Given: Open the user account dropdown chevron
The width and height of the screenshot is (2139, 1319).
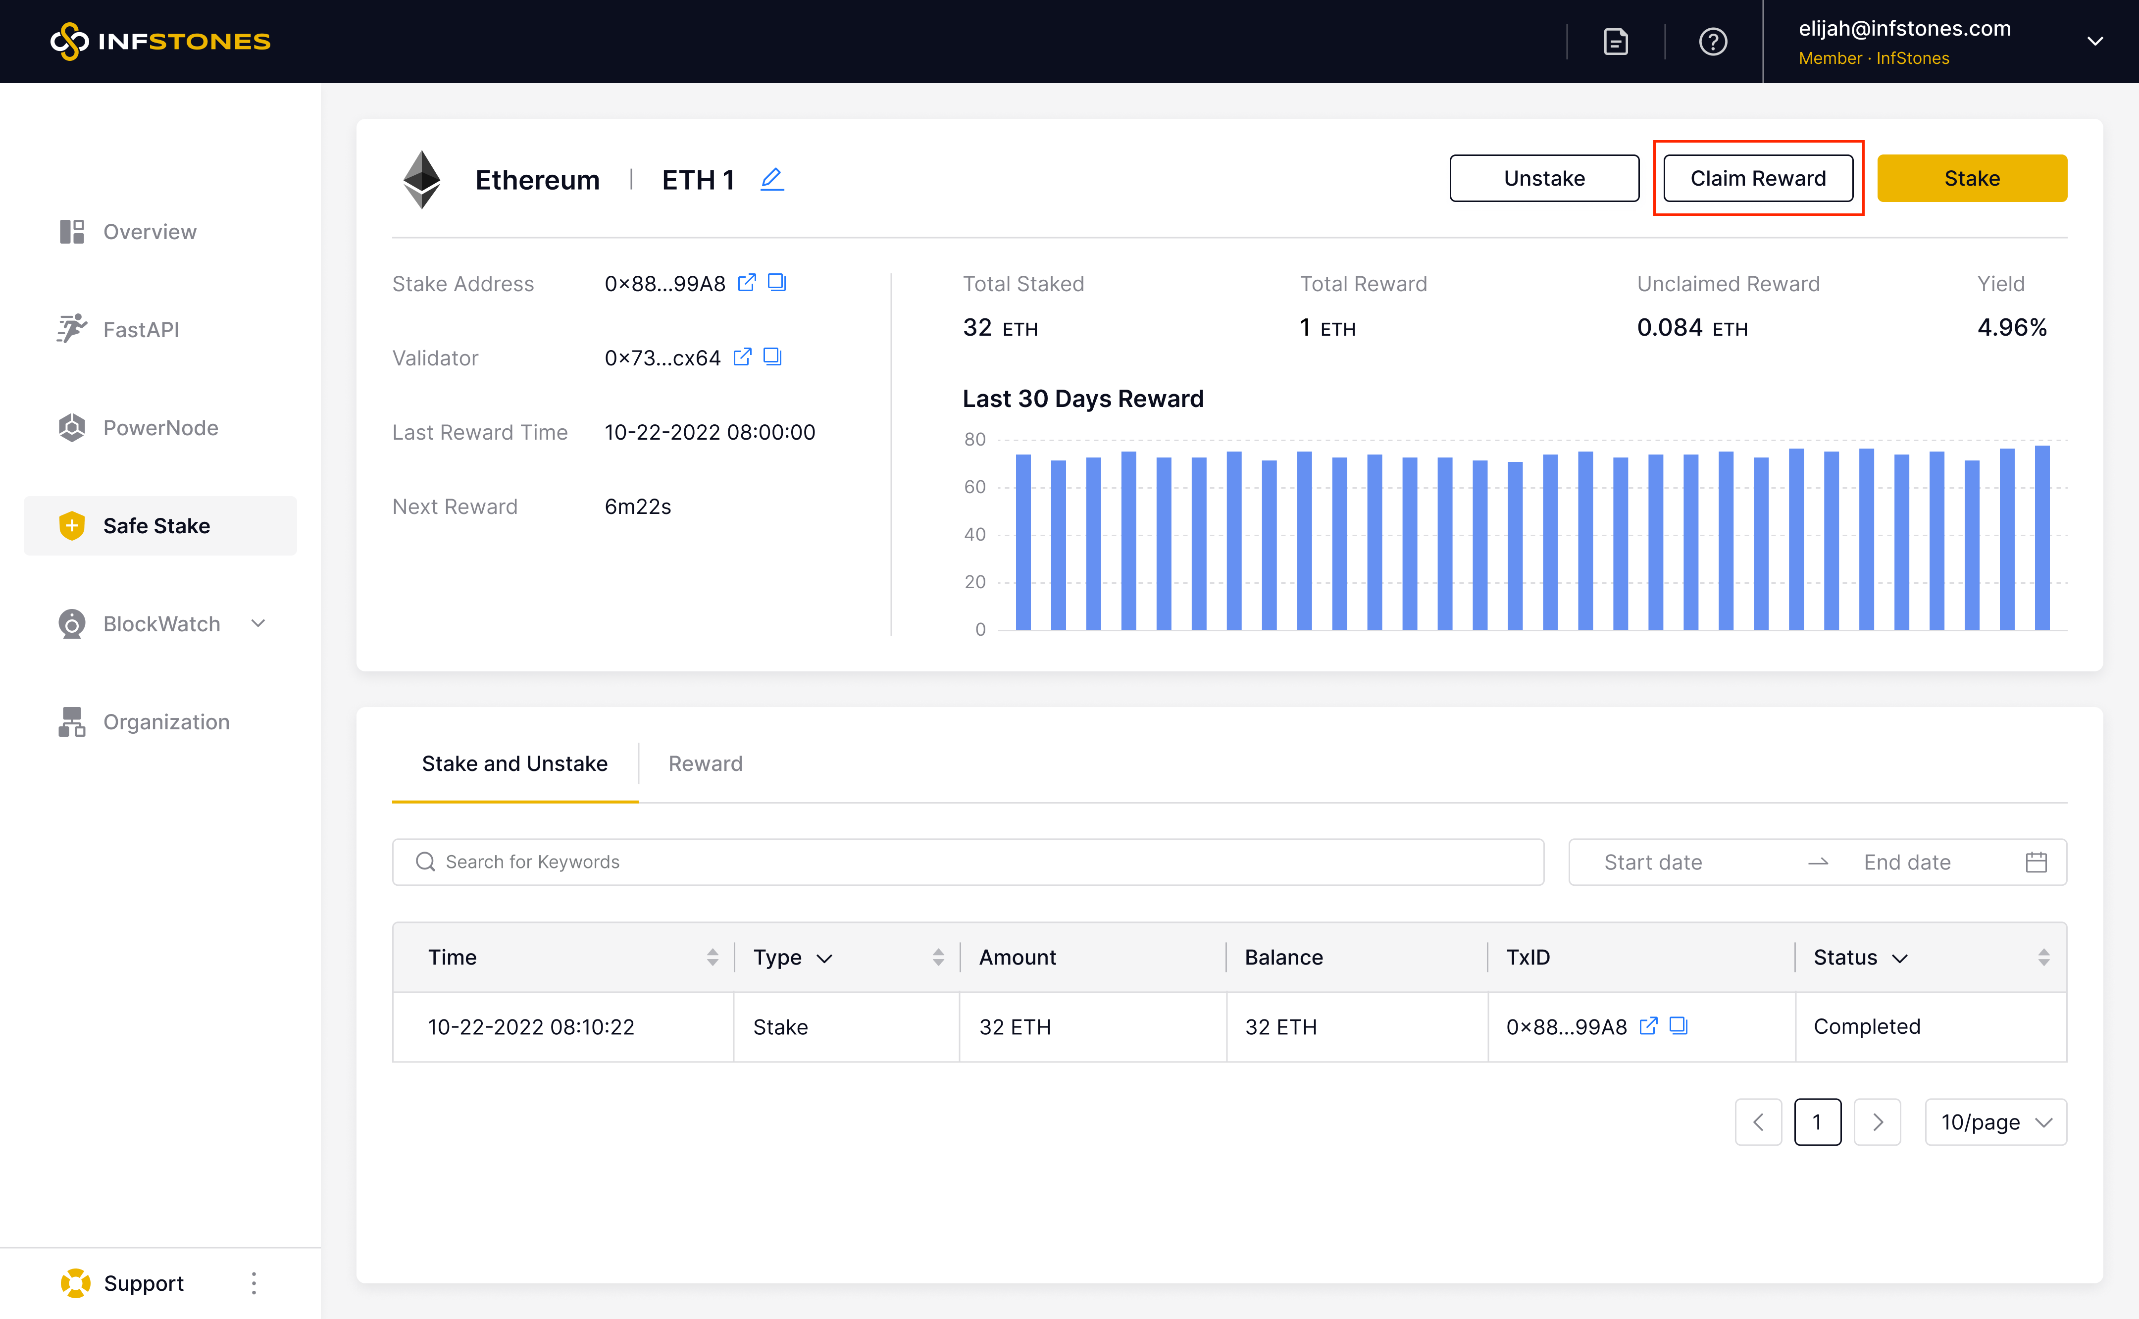Looking at the screenshot, I should 2094,42.
